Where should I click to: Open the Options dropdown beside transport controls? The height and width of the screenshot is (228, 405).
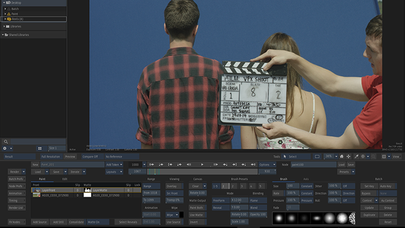267,164
